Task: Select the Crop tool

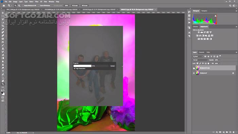Action: (x=3, y=26)
